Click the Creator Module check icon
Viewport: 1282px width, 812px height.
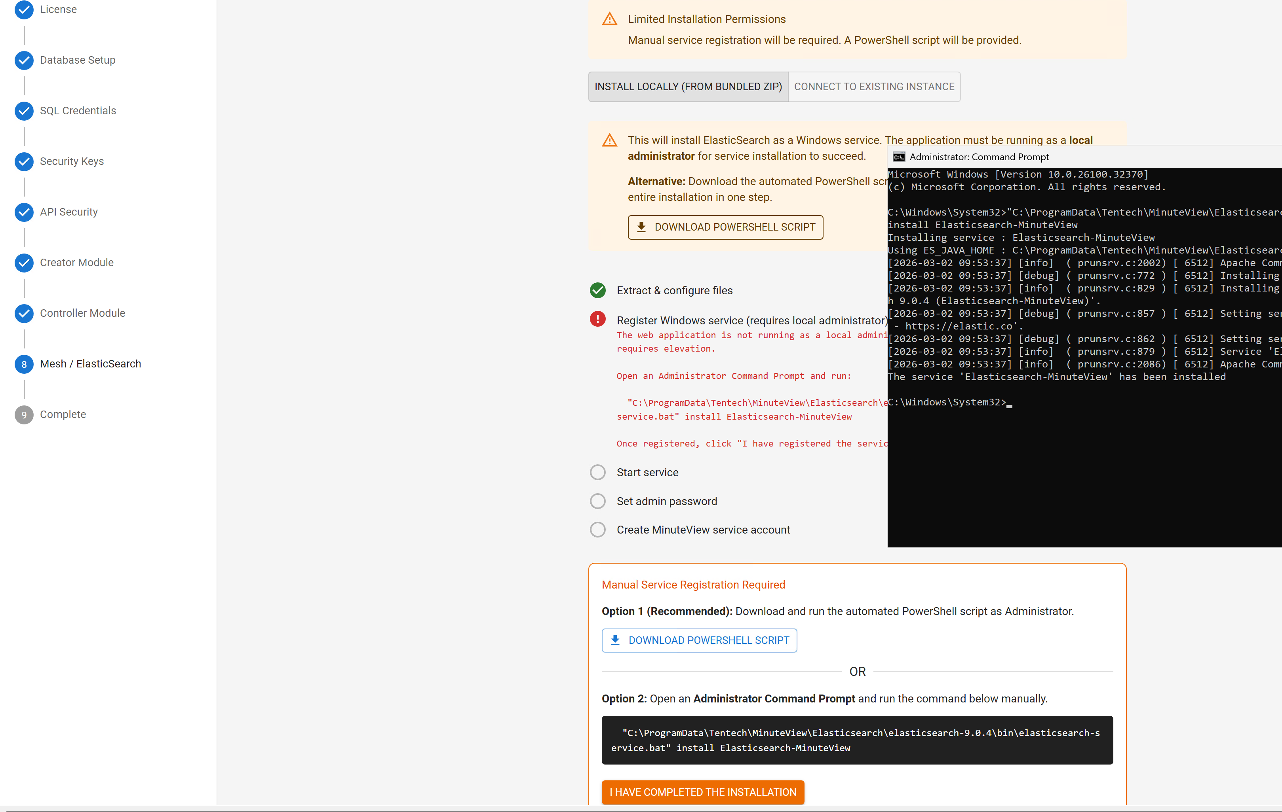click(x=24, y=263)
